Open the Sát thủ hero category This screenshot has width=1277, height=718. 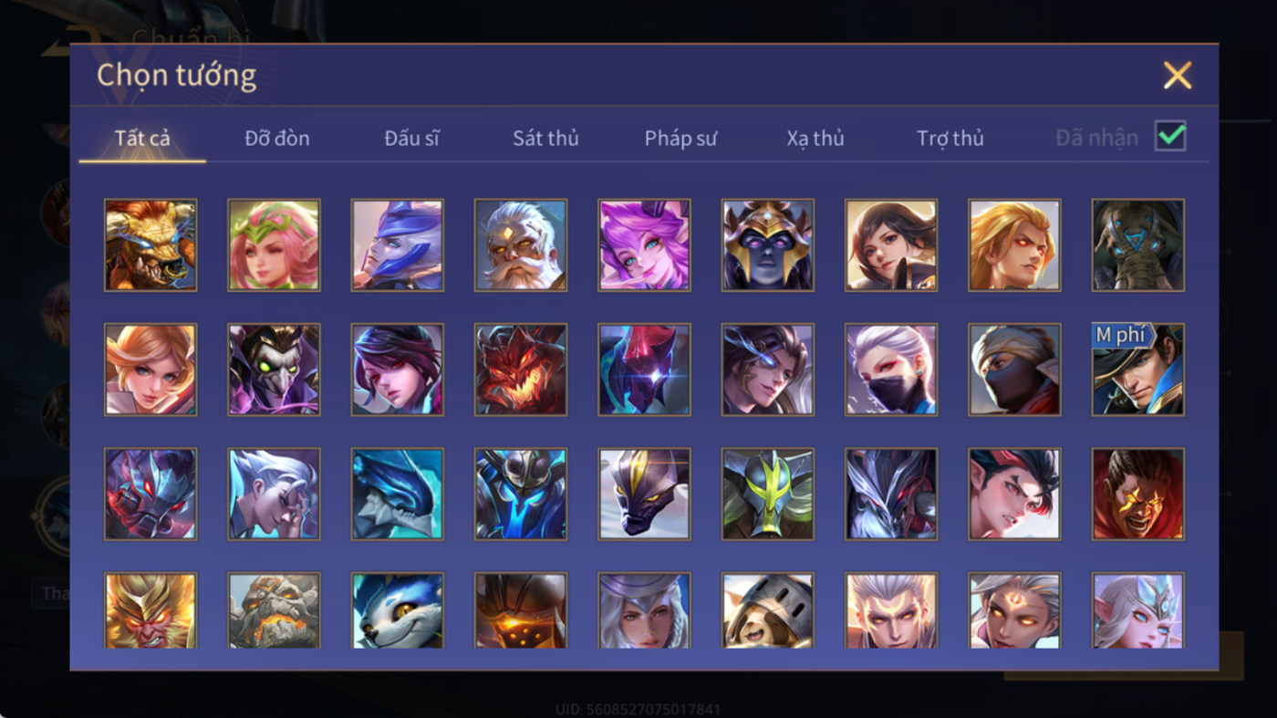pyautogui.click(x=545, y=139)
